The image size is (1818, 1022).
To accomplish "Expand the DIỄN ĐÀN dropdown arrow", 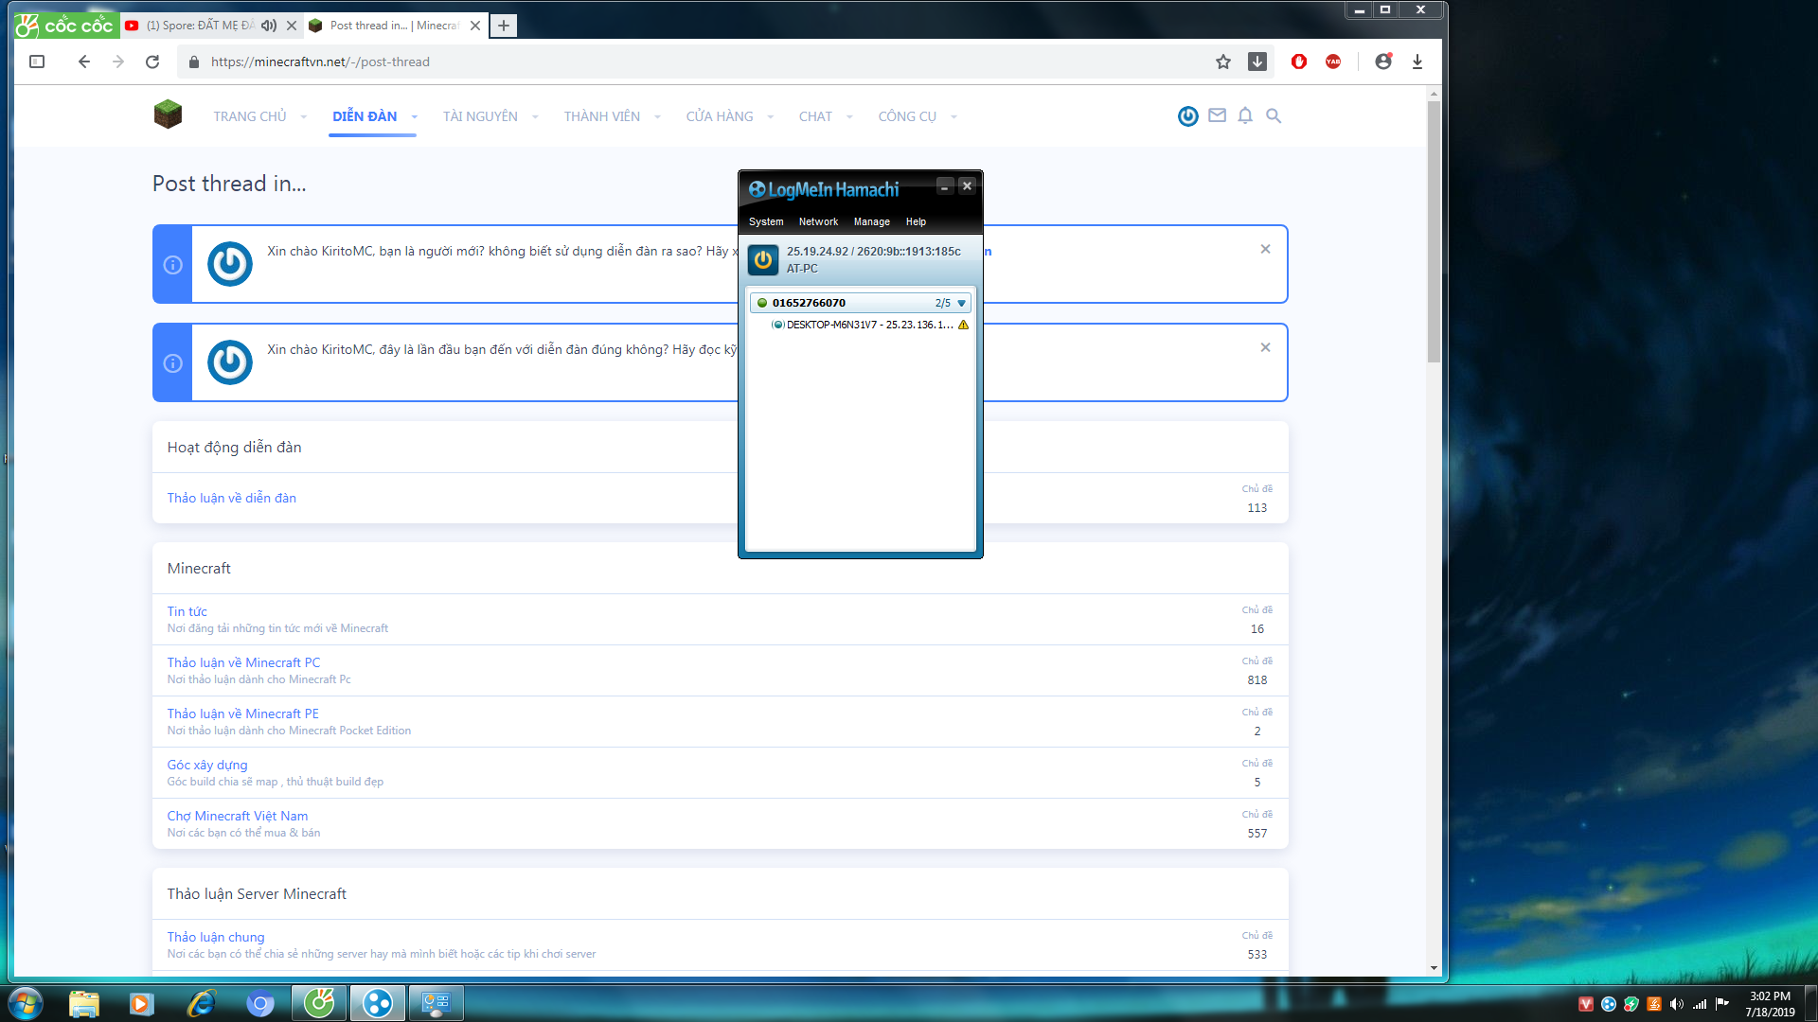I will (x=414, y=116).
